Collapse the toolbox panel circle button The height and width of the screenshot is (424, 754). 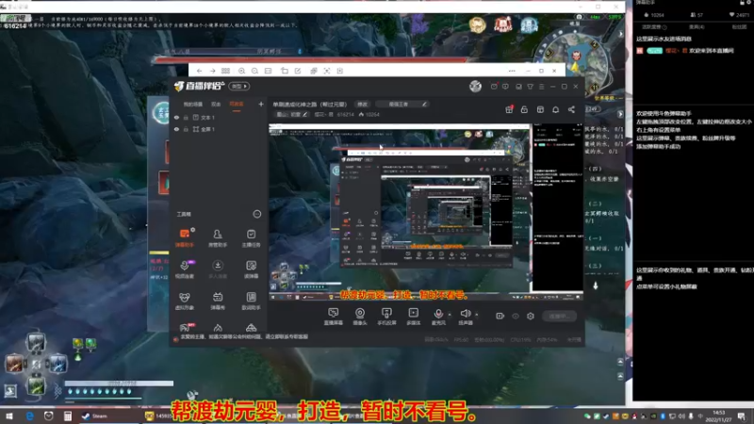click(x=257, y=214)
